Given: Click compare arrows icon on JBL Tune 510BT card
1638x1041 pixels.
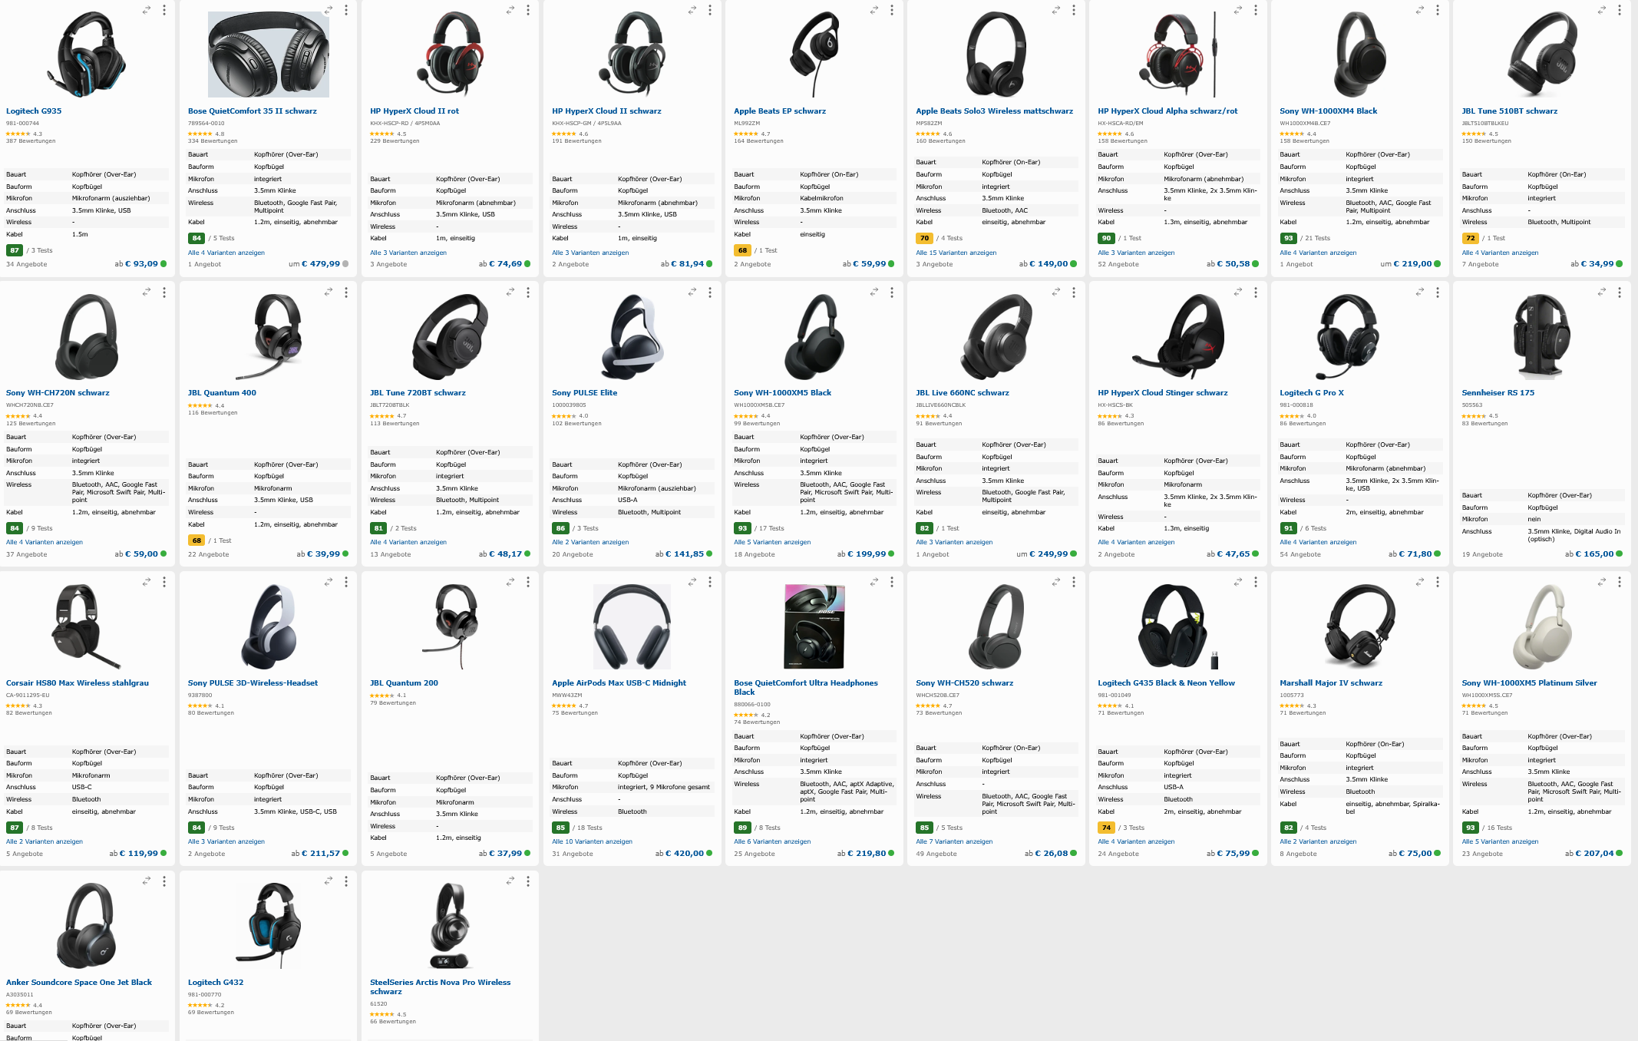Looking at the screenshot, I should click(1601, 10).
